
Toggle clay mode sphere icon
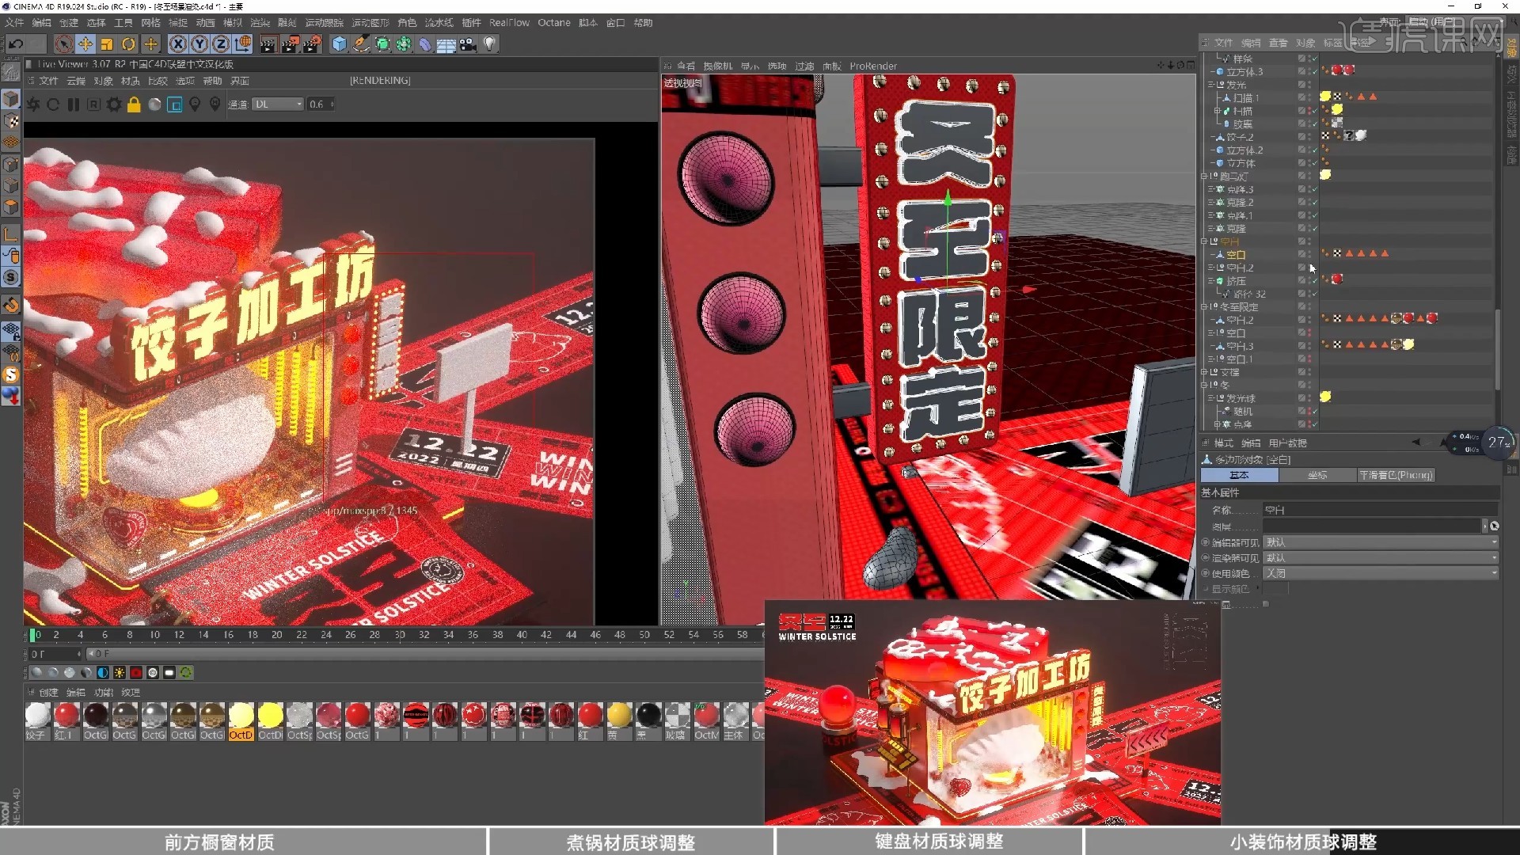tap(154, 104)
